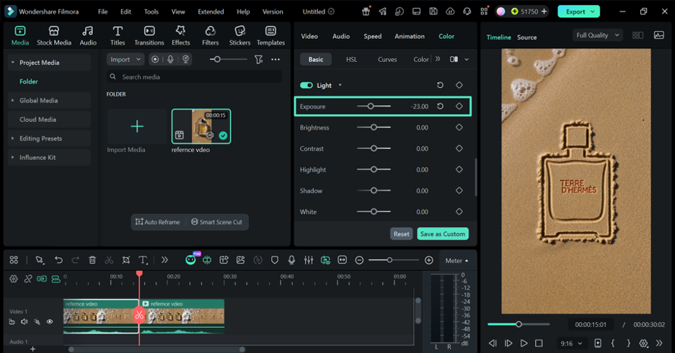Open the Import dropdown
This screenshot has height=353, width=675.
(x=125, y=59)
